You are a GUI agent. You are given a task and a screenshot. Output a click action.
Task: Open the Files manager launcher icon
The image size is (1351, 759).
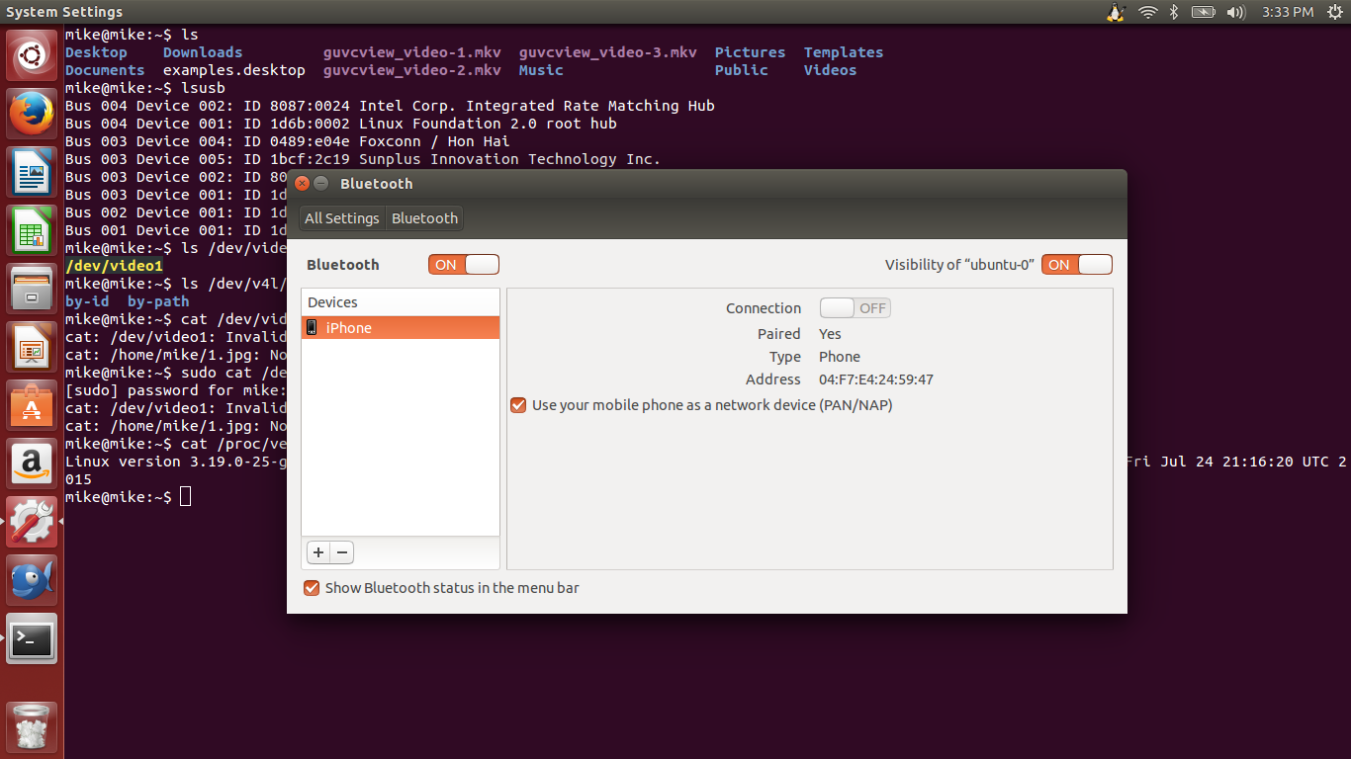[x=33, y=289]
